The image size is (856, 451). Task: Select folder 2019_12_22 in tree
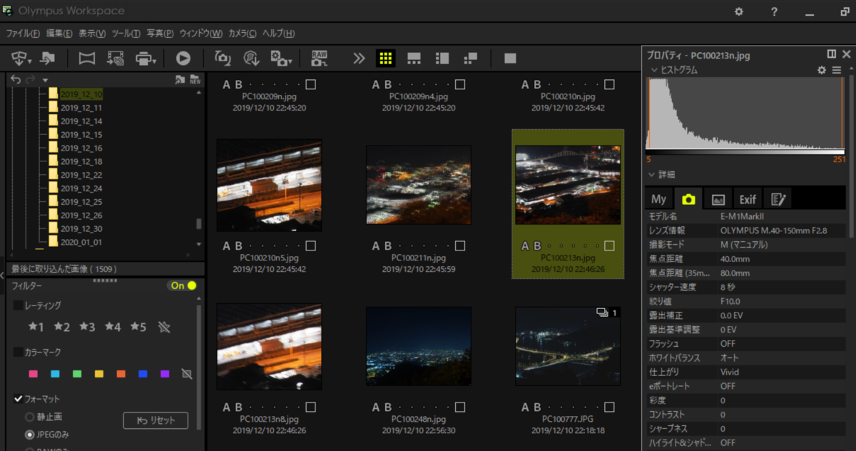81,175
